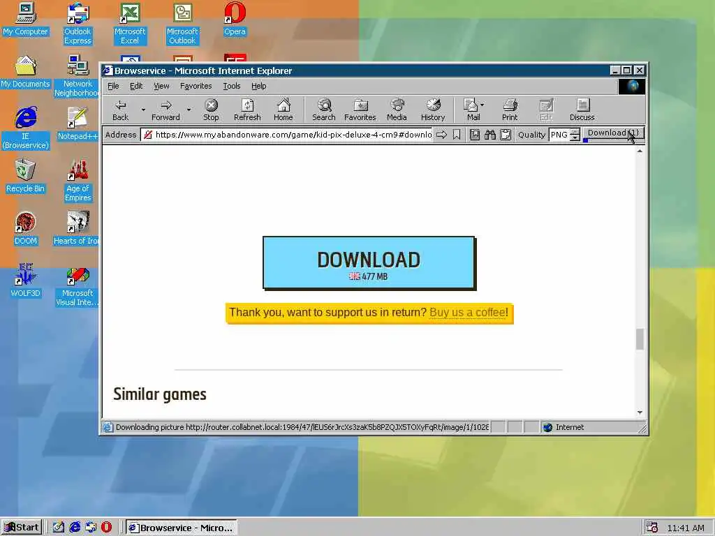Viewport: 715px width, 536px height.
Task: Open the Back button history dropdown arrow
Action: pos(143,110)
